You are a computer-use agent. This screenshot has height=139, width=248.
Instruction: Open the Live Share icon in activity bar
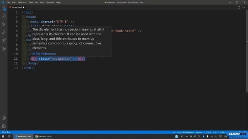tap(4, 49)
